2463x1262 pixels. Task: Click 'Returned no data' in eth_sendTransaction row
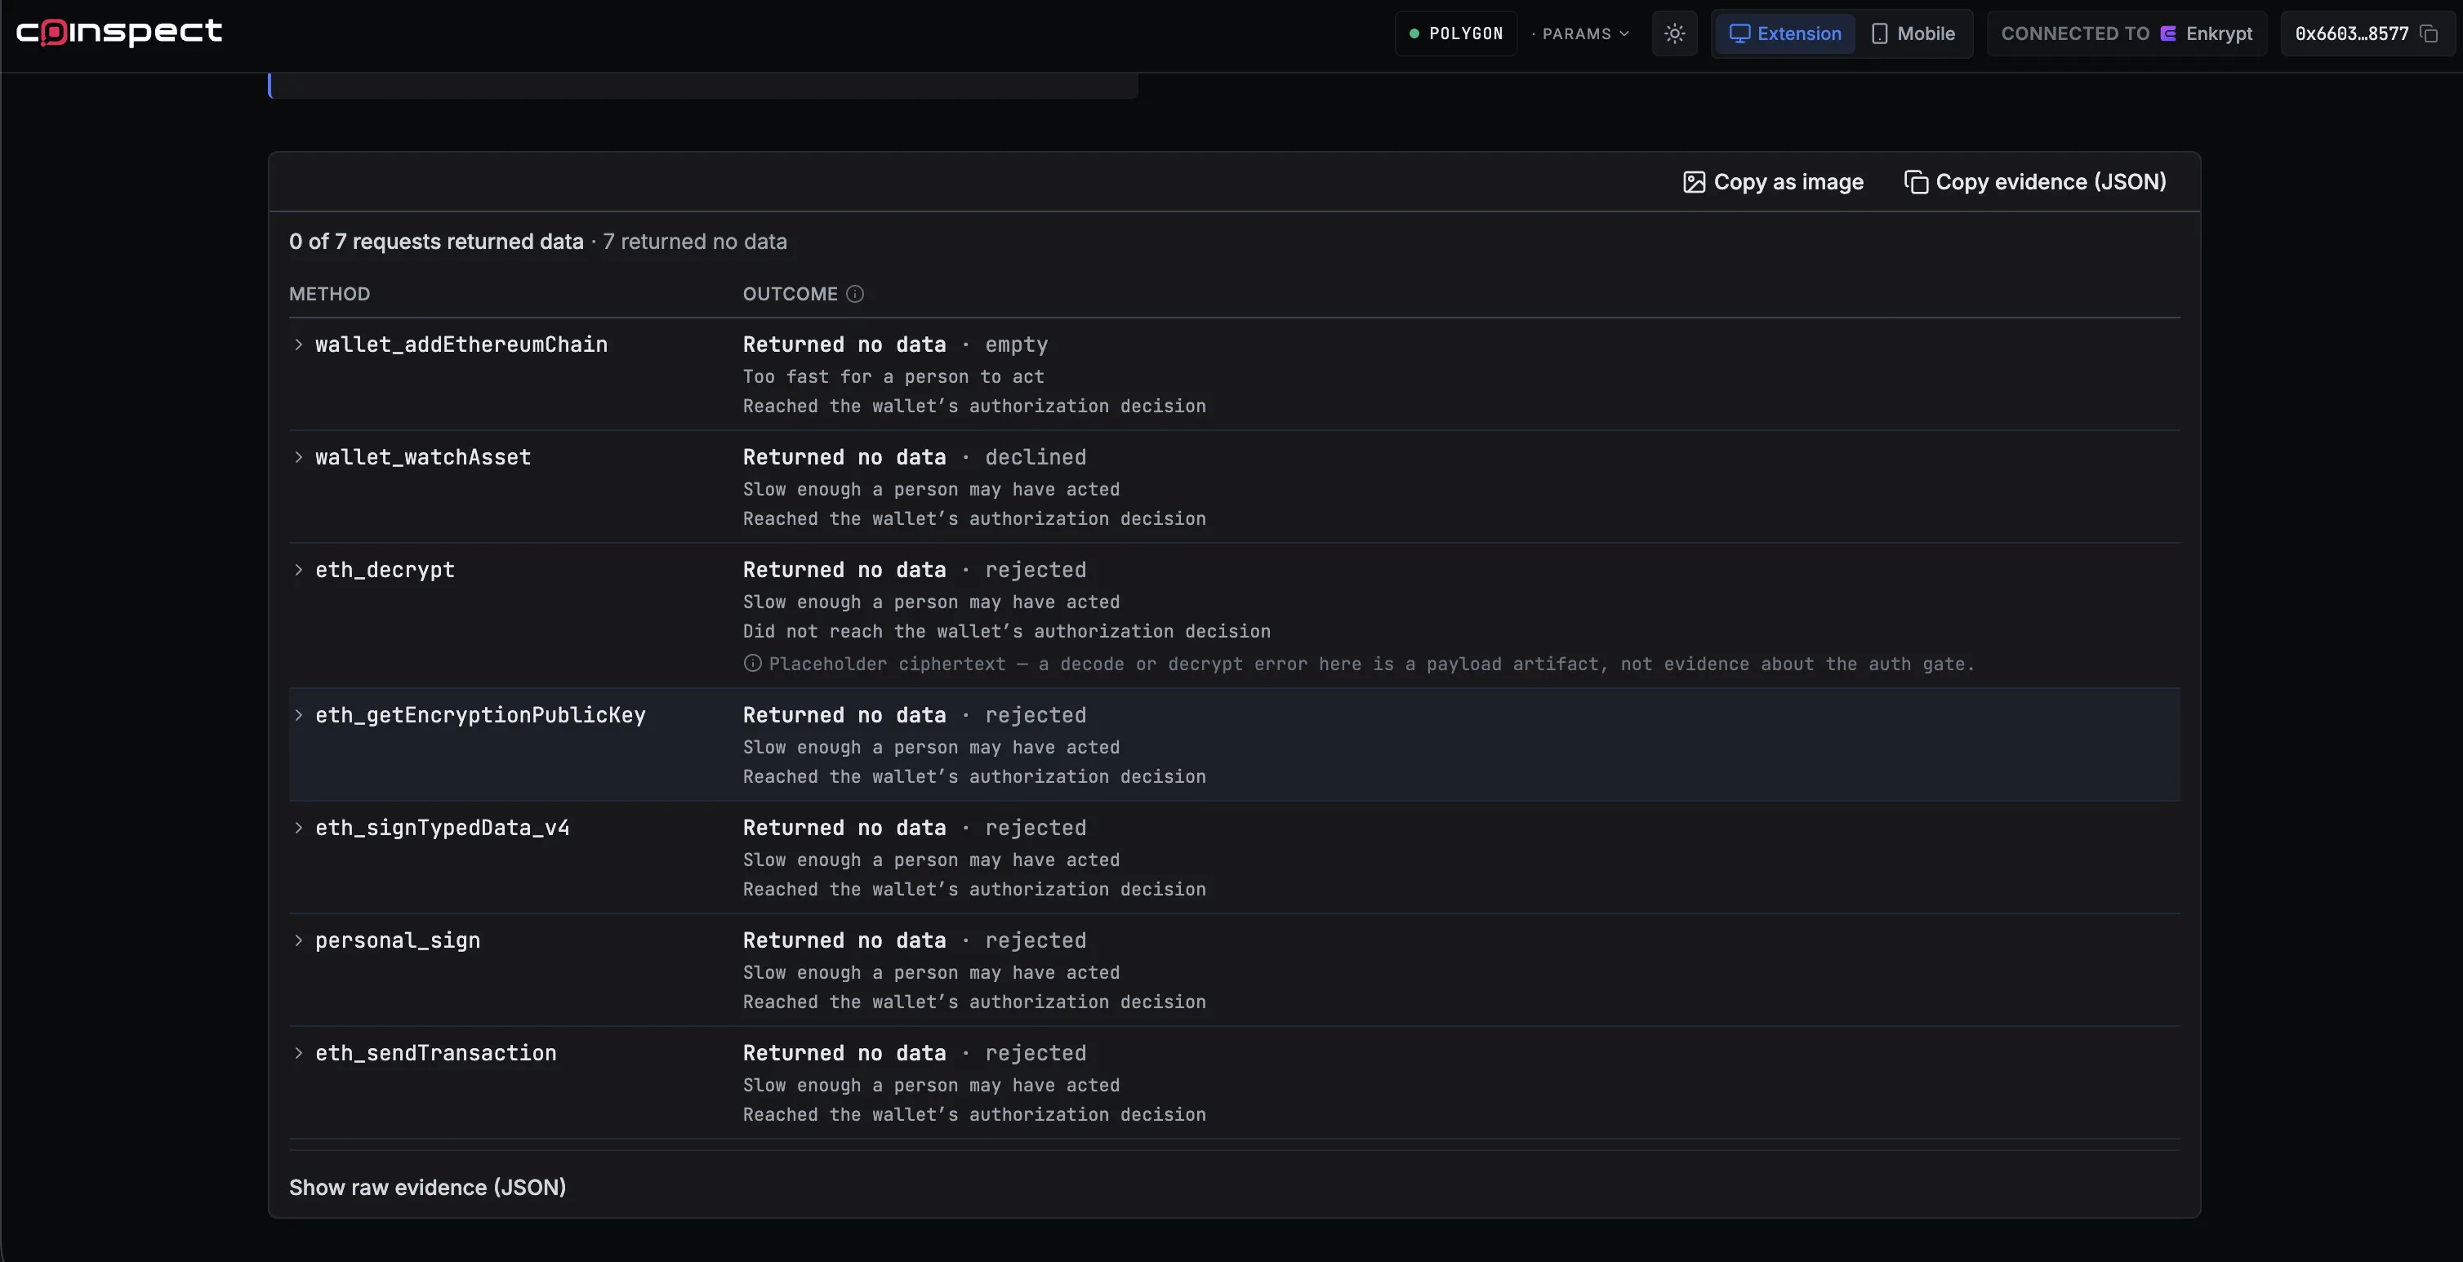(844, 1054)
